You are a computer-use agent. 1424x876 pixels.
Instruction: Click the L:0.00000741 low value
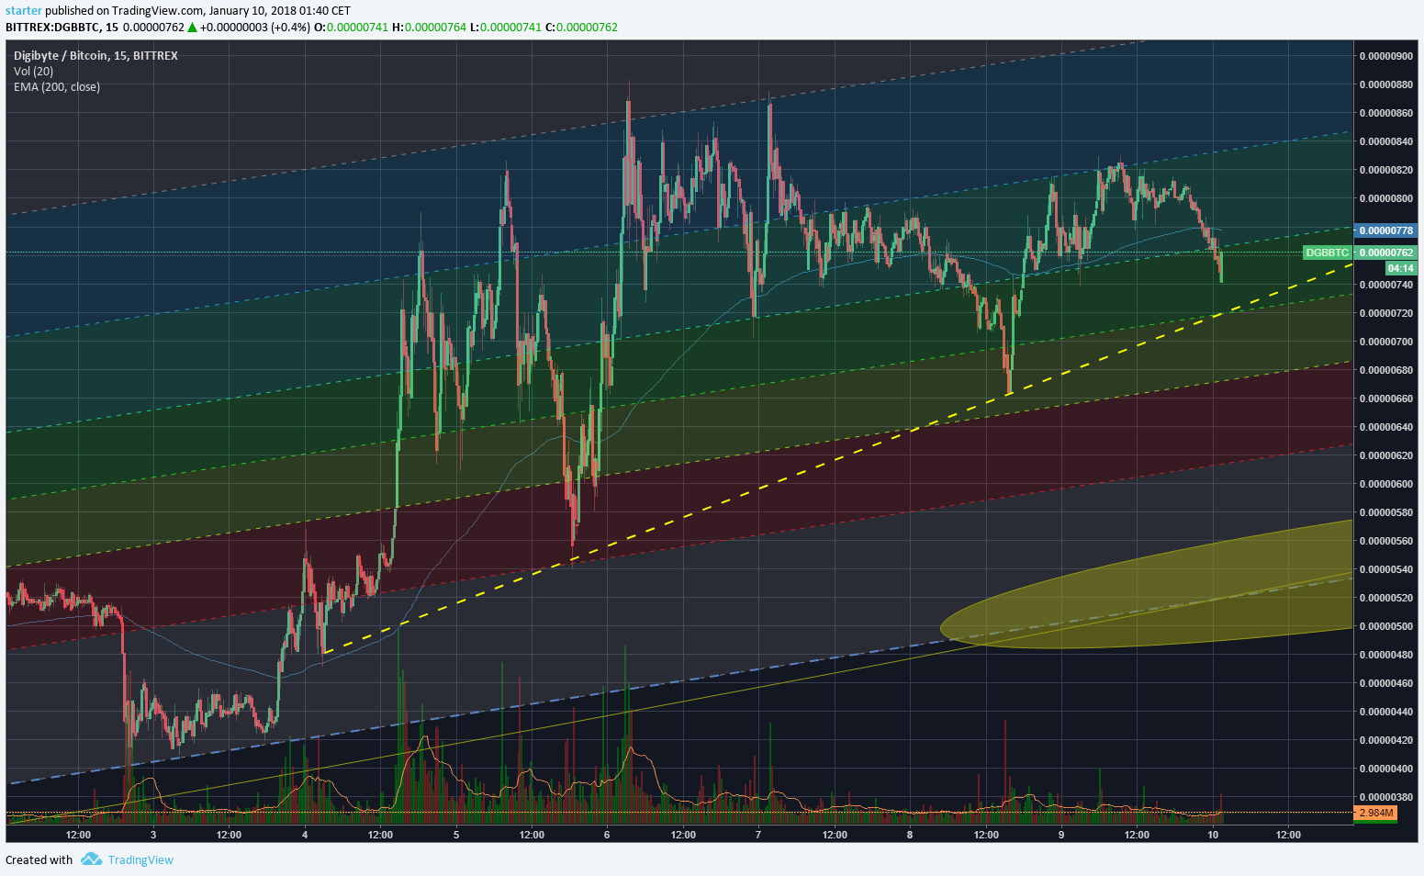tap(506, 28)
